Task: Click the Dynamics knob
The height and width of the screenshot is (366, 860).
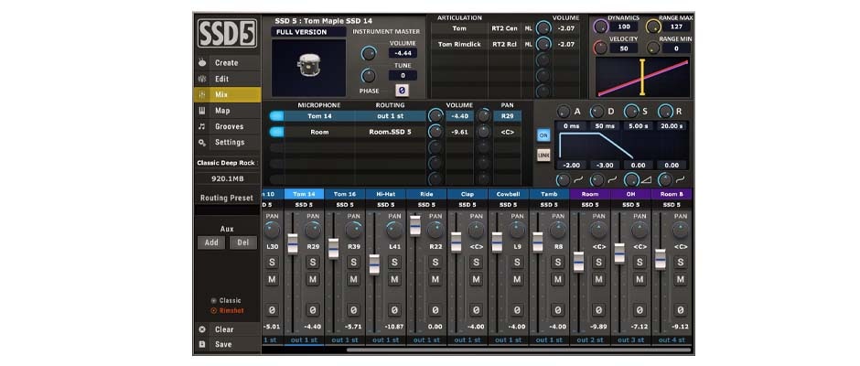Action: (600, 26)
